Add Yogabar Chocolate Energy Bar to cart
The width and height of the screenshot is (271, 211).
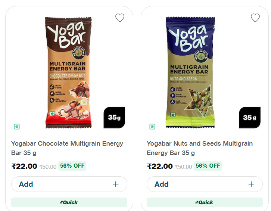pyautogui.click(x=26, y=184)
